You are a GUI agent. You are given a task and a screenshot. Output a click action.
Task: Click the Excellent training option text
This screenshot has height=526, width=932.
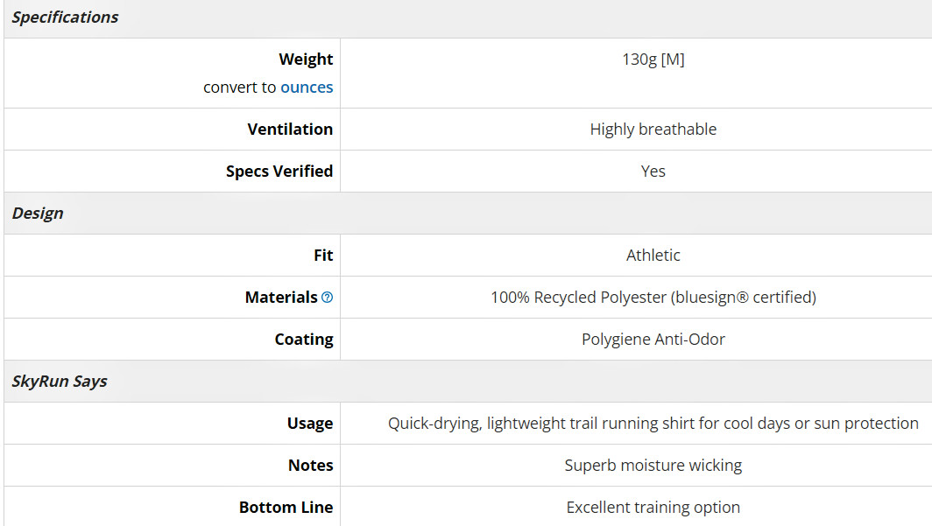pyautogui.click(x=653, y=508)
